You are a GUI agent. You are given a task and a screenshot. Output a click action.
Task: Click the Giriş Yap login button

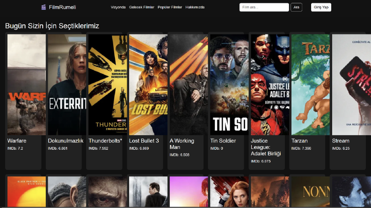[321, 7]
